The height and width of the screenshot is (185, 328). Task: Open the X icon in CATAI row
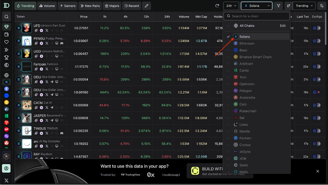[47, 108]
